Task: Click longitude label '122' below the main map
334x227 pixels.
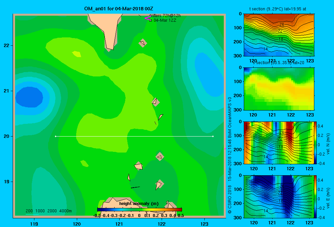Action: pyautogui.click(x=162, y=224)
